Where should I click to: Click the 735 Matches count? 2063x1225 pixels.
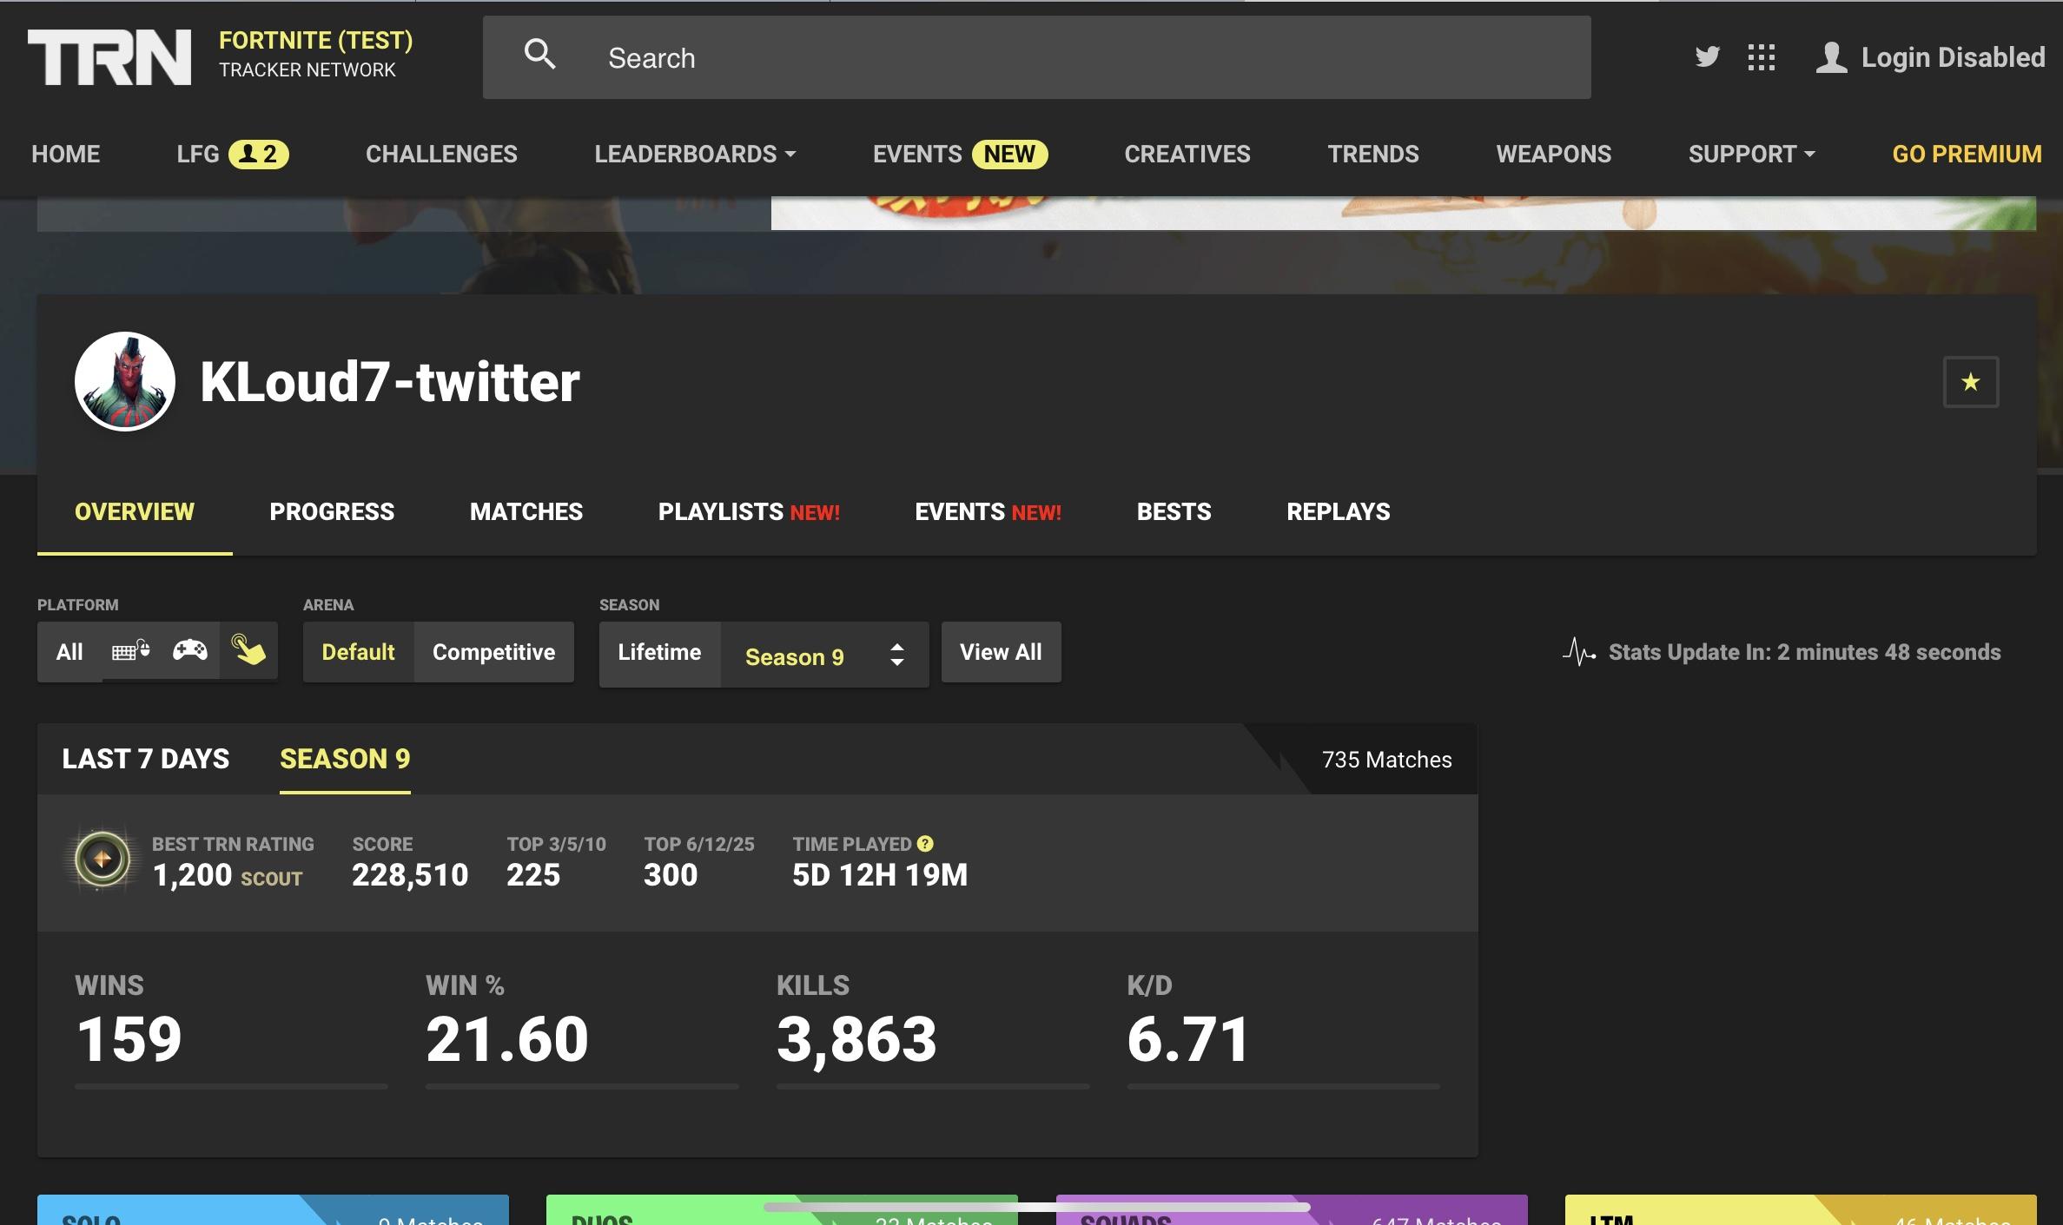click(x=1386, y=760)
